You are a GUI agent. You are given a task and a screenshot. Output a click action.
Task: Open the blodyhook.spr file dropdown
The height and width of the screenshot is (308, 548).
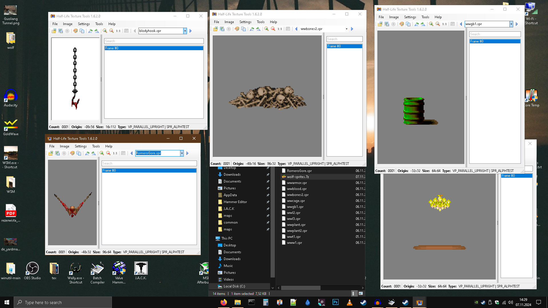185,31
